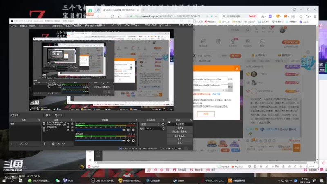Adjust the transition duration spinner

(x=163, y=128)
